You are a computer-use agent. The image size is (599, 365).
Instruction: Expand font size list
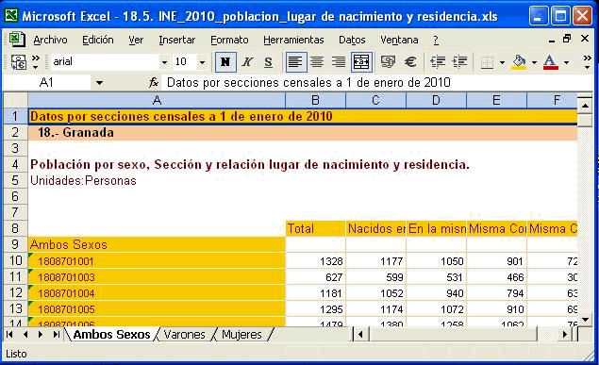coord(203,62)
